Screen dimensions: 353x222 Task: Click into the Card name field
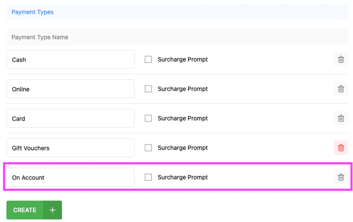pyautogui.click(x=70, y=118)
